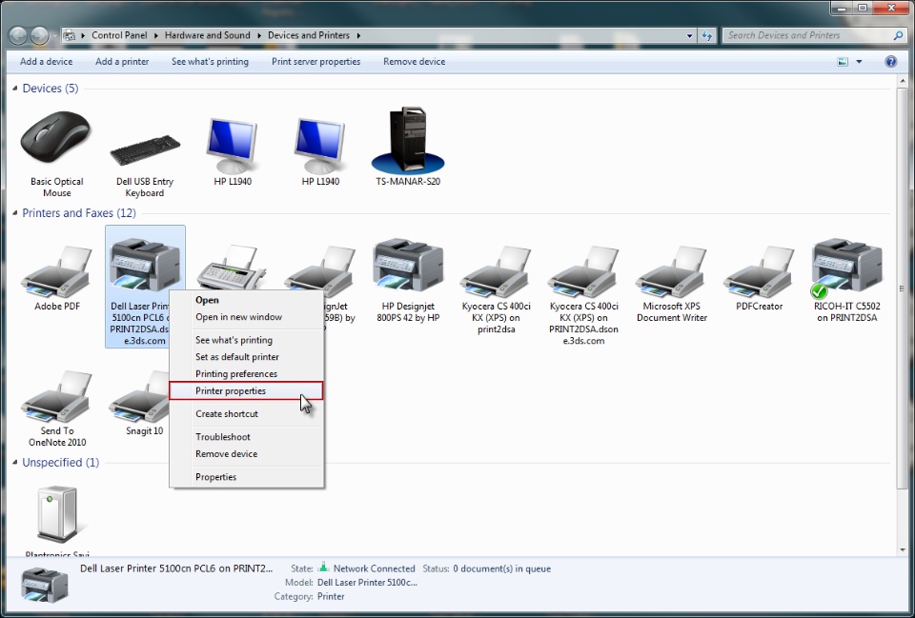Click the 0 document(s) in queue status
Image resolution: width=915 pixels, height=618 pixels.
[x=502, y=568]
